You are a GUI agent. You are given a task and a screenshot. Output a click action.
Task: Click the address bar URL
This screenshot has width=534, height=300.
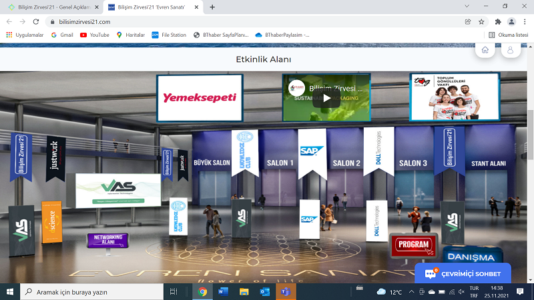(x=85, y=22)
